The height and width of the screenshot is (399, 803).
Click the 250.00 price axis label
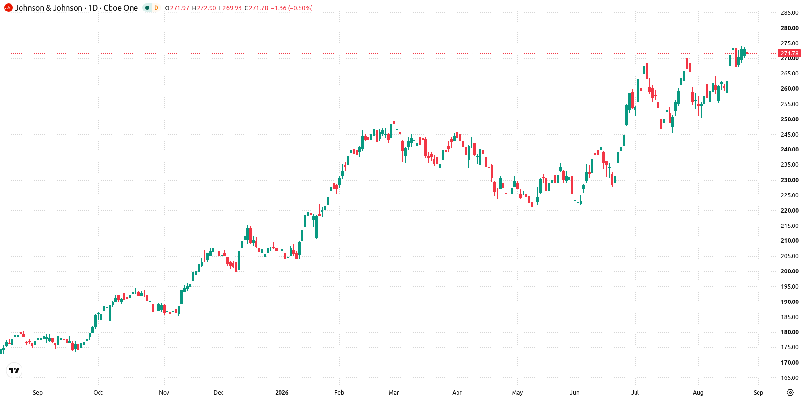[x=790, y=119]
